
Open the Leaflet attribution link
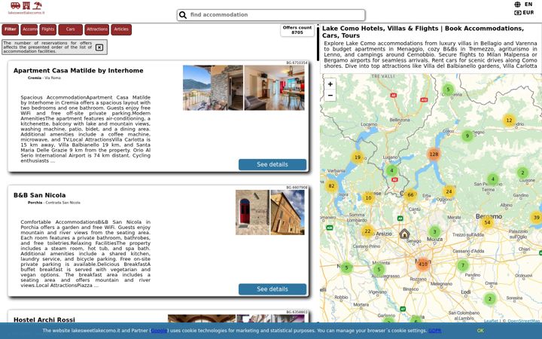pos(491,321)
